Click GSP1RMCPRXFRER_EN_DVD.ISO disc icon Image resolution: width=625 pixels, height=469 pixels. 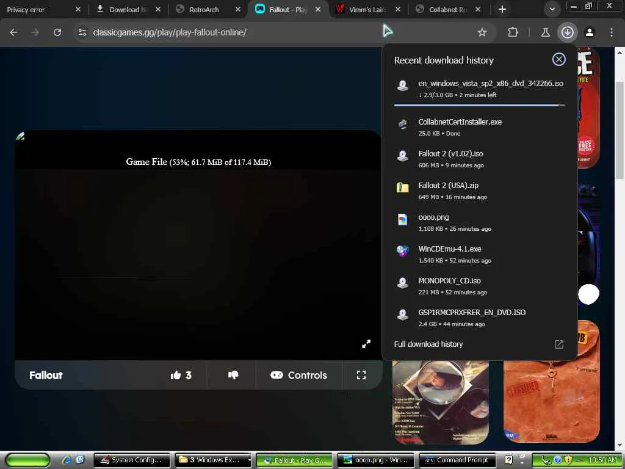pos(403,315)
